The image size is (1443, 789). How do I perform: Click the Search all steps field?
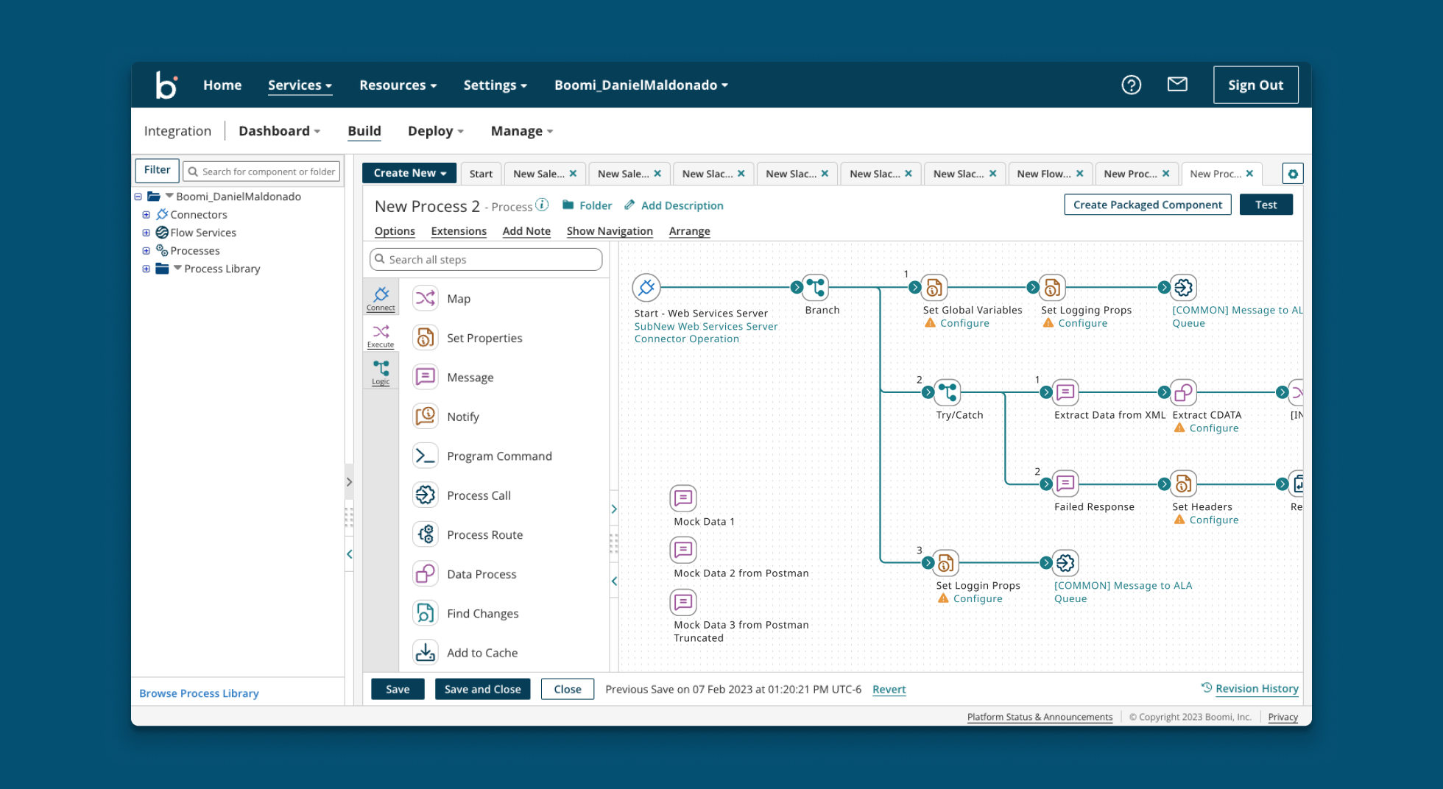486,259
